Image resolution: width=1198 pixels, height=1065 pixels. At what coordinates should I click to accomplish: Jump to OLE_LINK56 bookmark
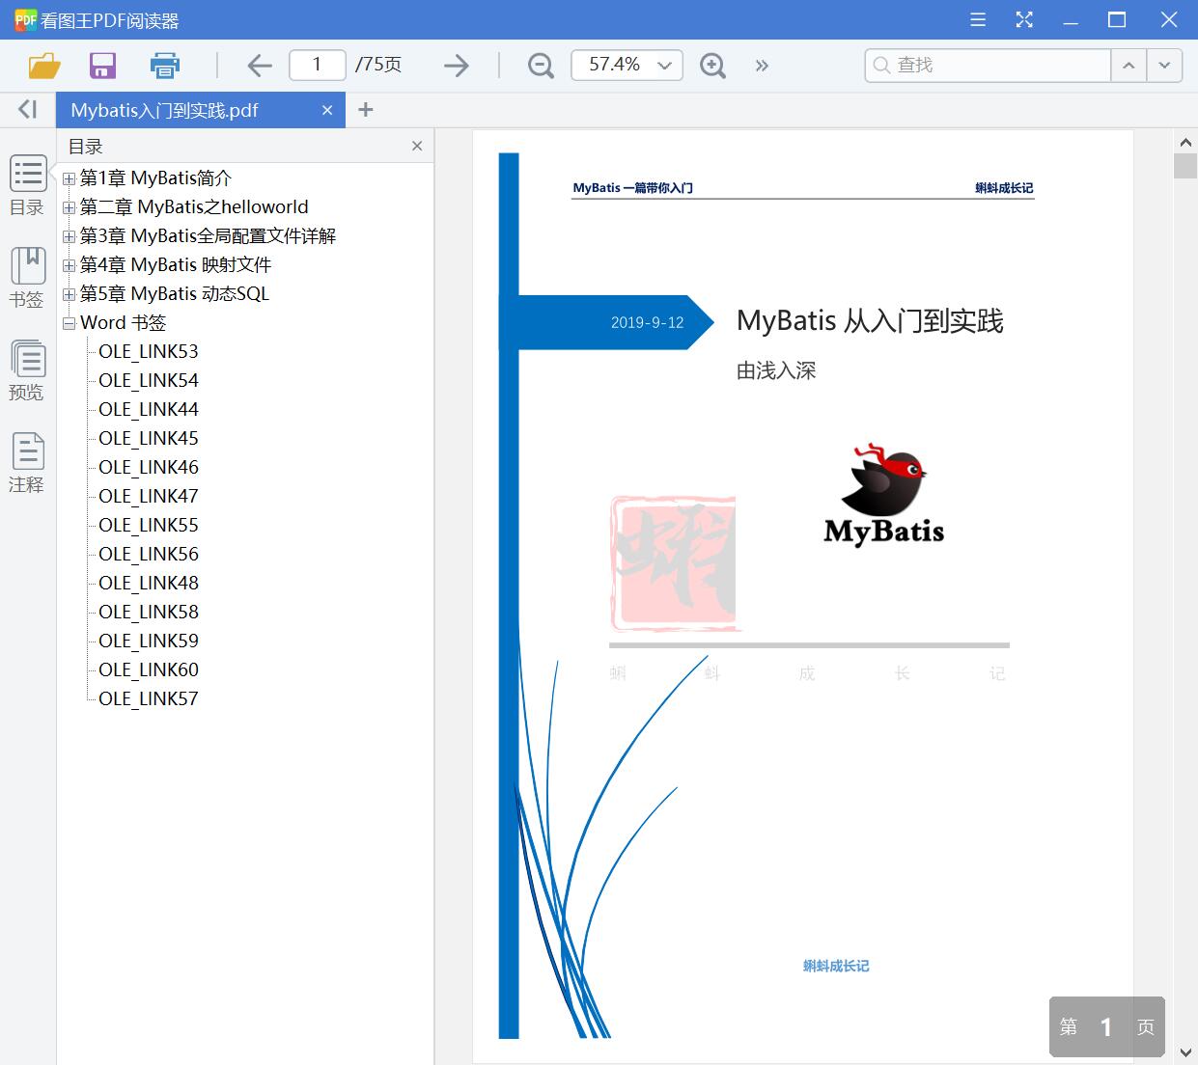click(x=149, y=555)
